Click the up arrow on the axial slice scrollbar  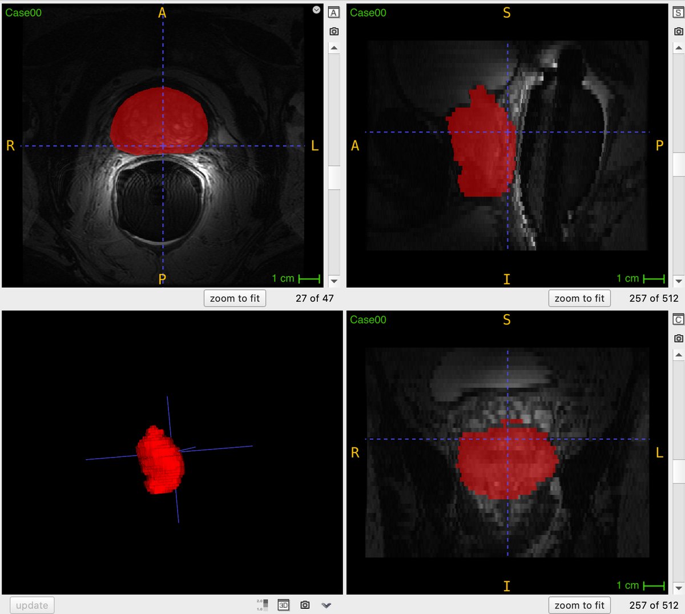[334, 47]
